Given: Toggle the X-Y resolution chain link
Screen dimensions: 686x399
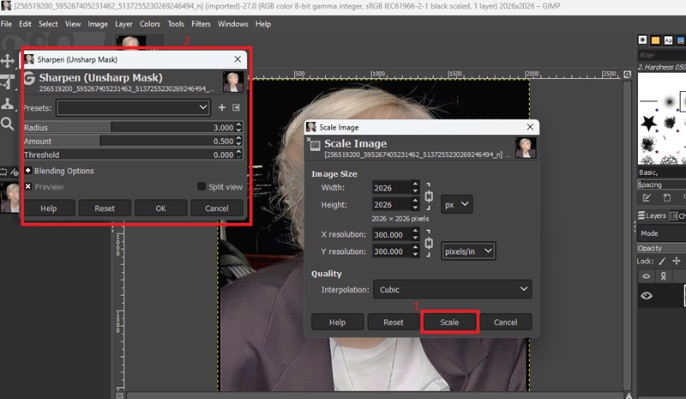Looking at the screenshot, I should tap(429, 243).
